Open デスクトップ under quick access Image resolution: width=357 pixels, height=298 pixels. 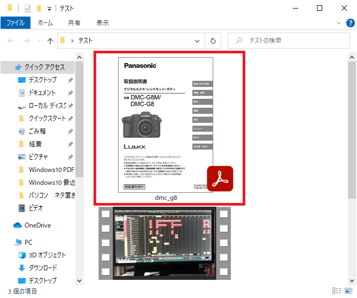[x=43, y=80]
